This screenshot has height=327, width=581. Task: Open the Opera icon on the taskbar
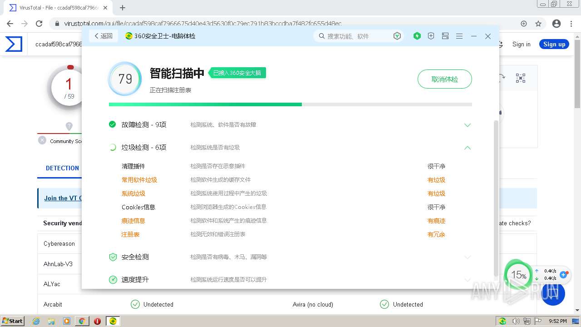tap(97, 321)
